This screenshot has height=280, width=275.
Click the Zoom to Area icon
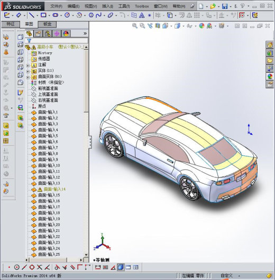click(142, 26)
